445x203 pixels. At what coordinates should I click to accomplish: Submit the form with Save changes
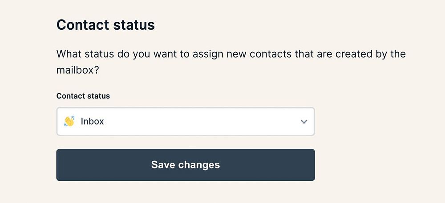[x=185, y=165]
